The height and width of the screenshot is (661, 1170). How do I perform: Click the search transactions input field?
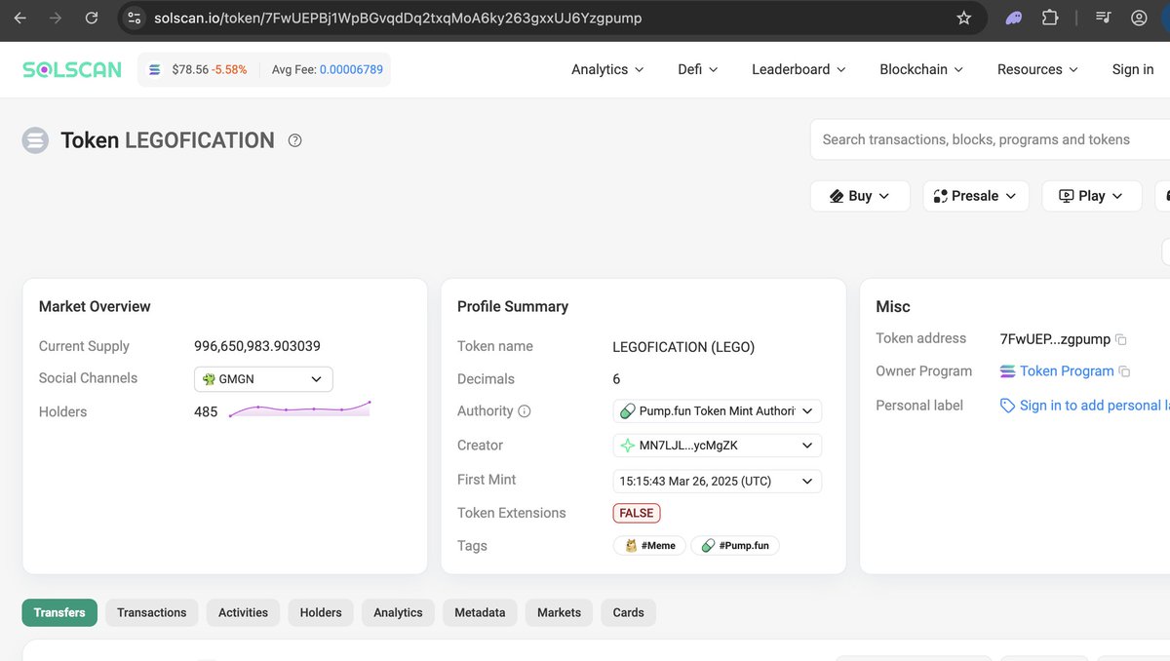tap(990, 139)
